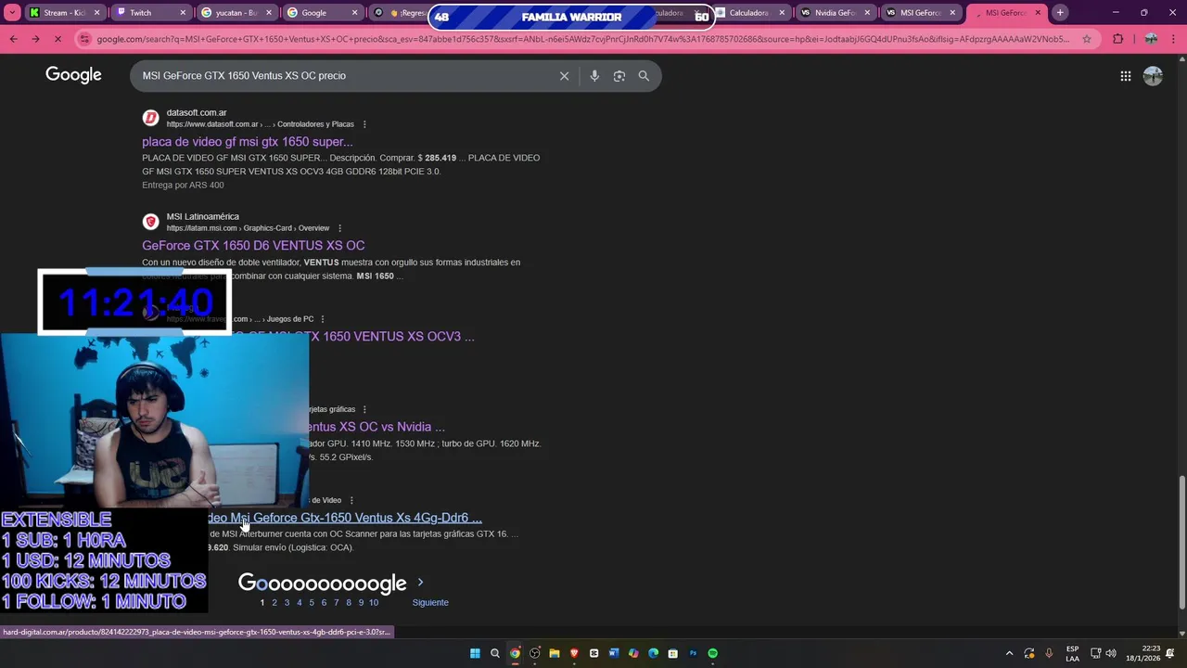Viewport: 1187px width, 668px height.
Task: Open the browser extensions puzzle icon
Action: tap(1117, 39)
